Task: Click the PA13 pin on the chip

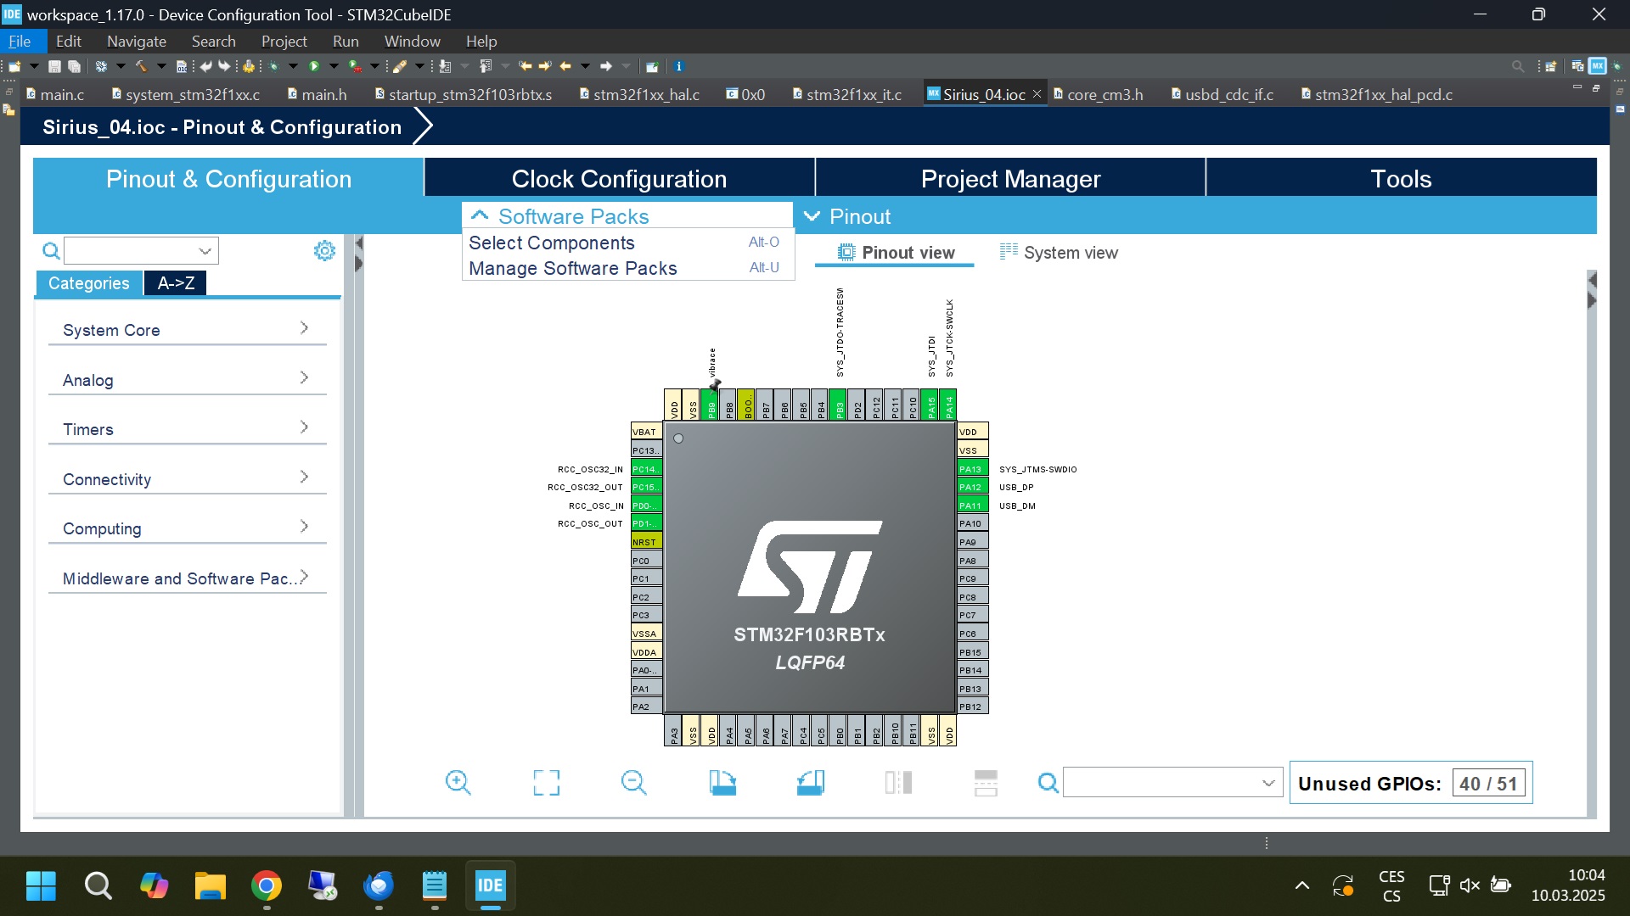Action: 971,468
